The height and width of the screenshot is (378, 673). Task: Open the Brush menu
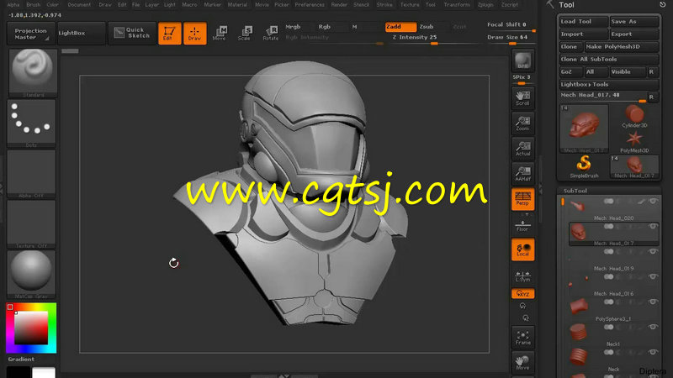[x=33, y=5]
